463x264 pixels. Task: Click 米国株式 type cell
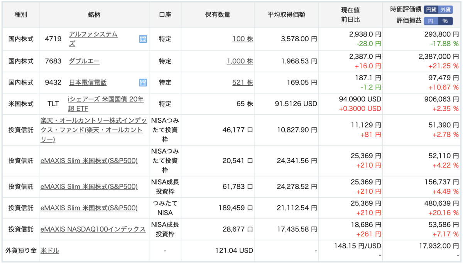pos(21,103)
